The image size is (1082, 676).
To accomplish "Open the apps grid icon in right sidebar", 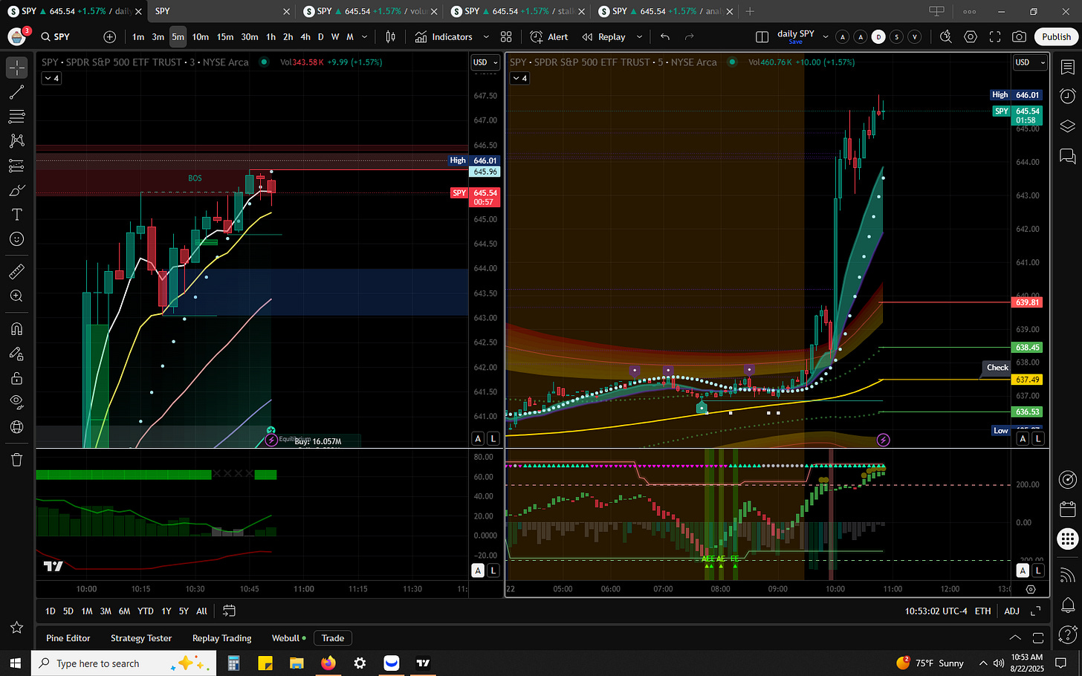I will coord(1067,539).
